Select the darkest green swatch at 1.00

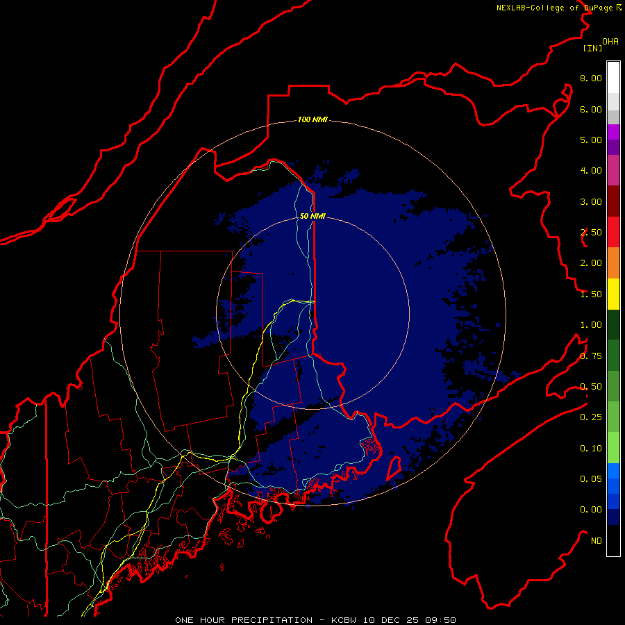tap(613, 325)
